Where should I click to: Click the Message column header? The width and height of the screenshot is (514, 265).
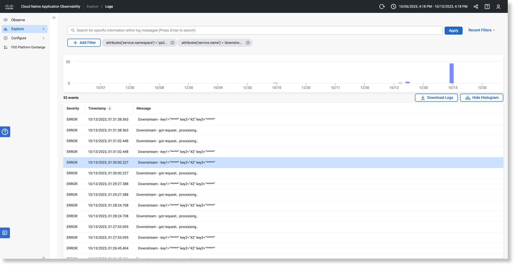tap(143, 109)
